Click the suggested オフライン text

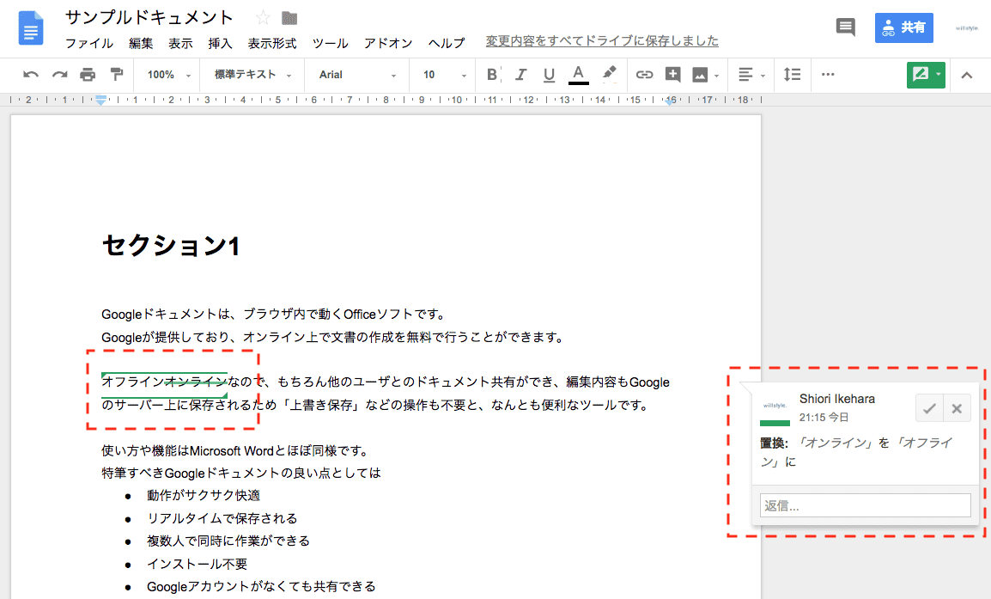click(x=133, y=382)
